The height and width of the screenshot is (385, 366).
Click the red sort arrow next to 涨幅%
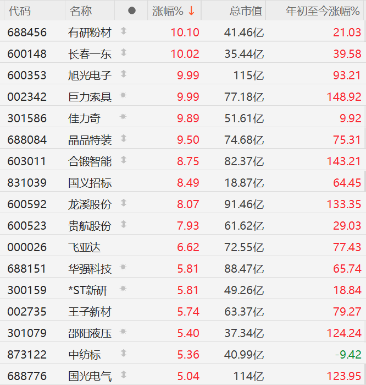[192, 11]
